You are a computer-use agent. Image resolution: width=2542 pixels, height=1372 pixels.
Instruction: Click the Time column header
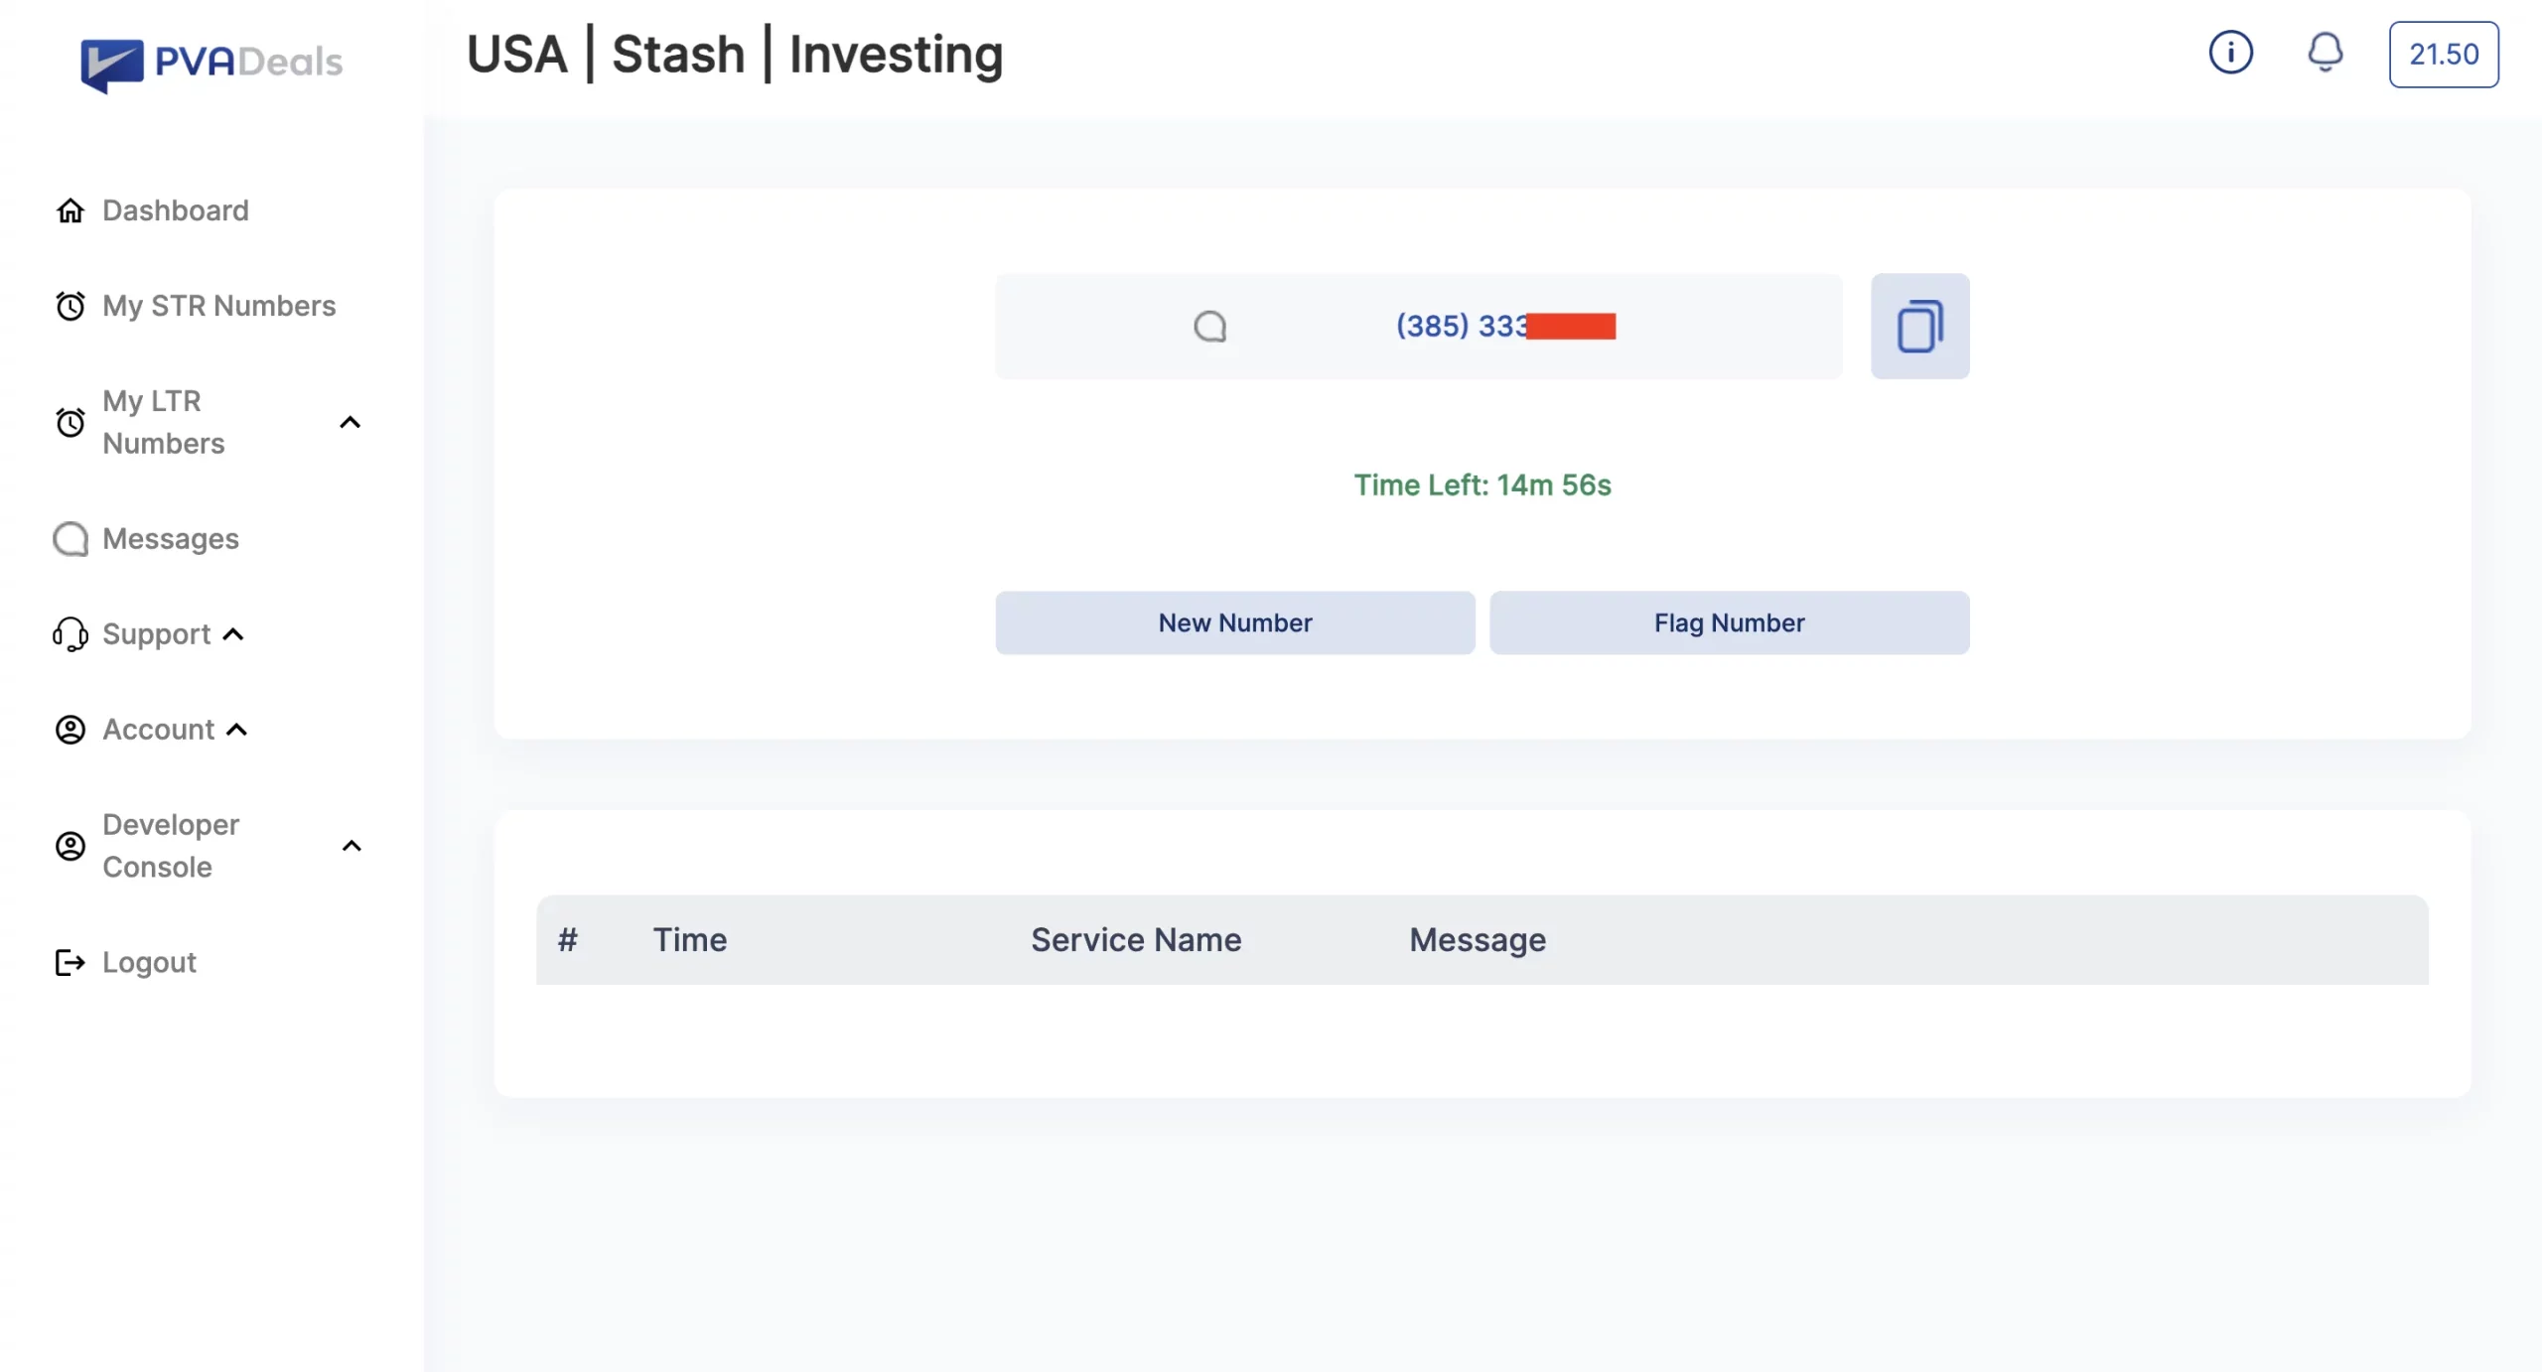(690, 940)
